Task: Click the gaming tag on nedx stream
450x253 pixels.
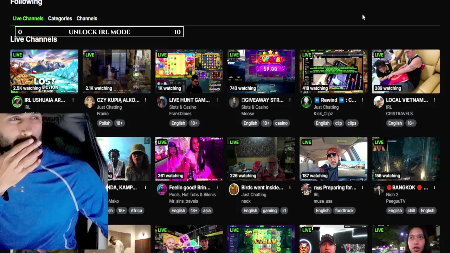Action: tap(270, 210)
